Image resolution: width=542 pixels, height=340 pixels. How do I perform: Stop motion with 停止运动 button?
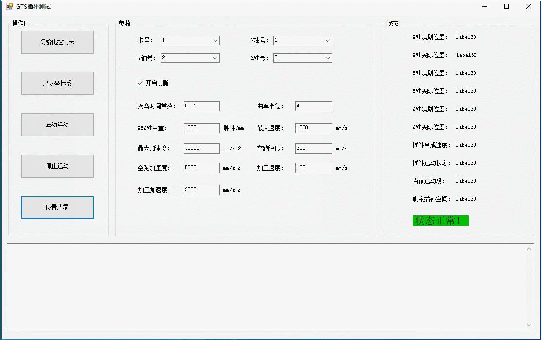pos(57,166)
